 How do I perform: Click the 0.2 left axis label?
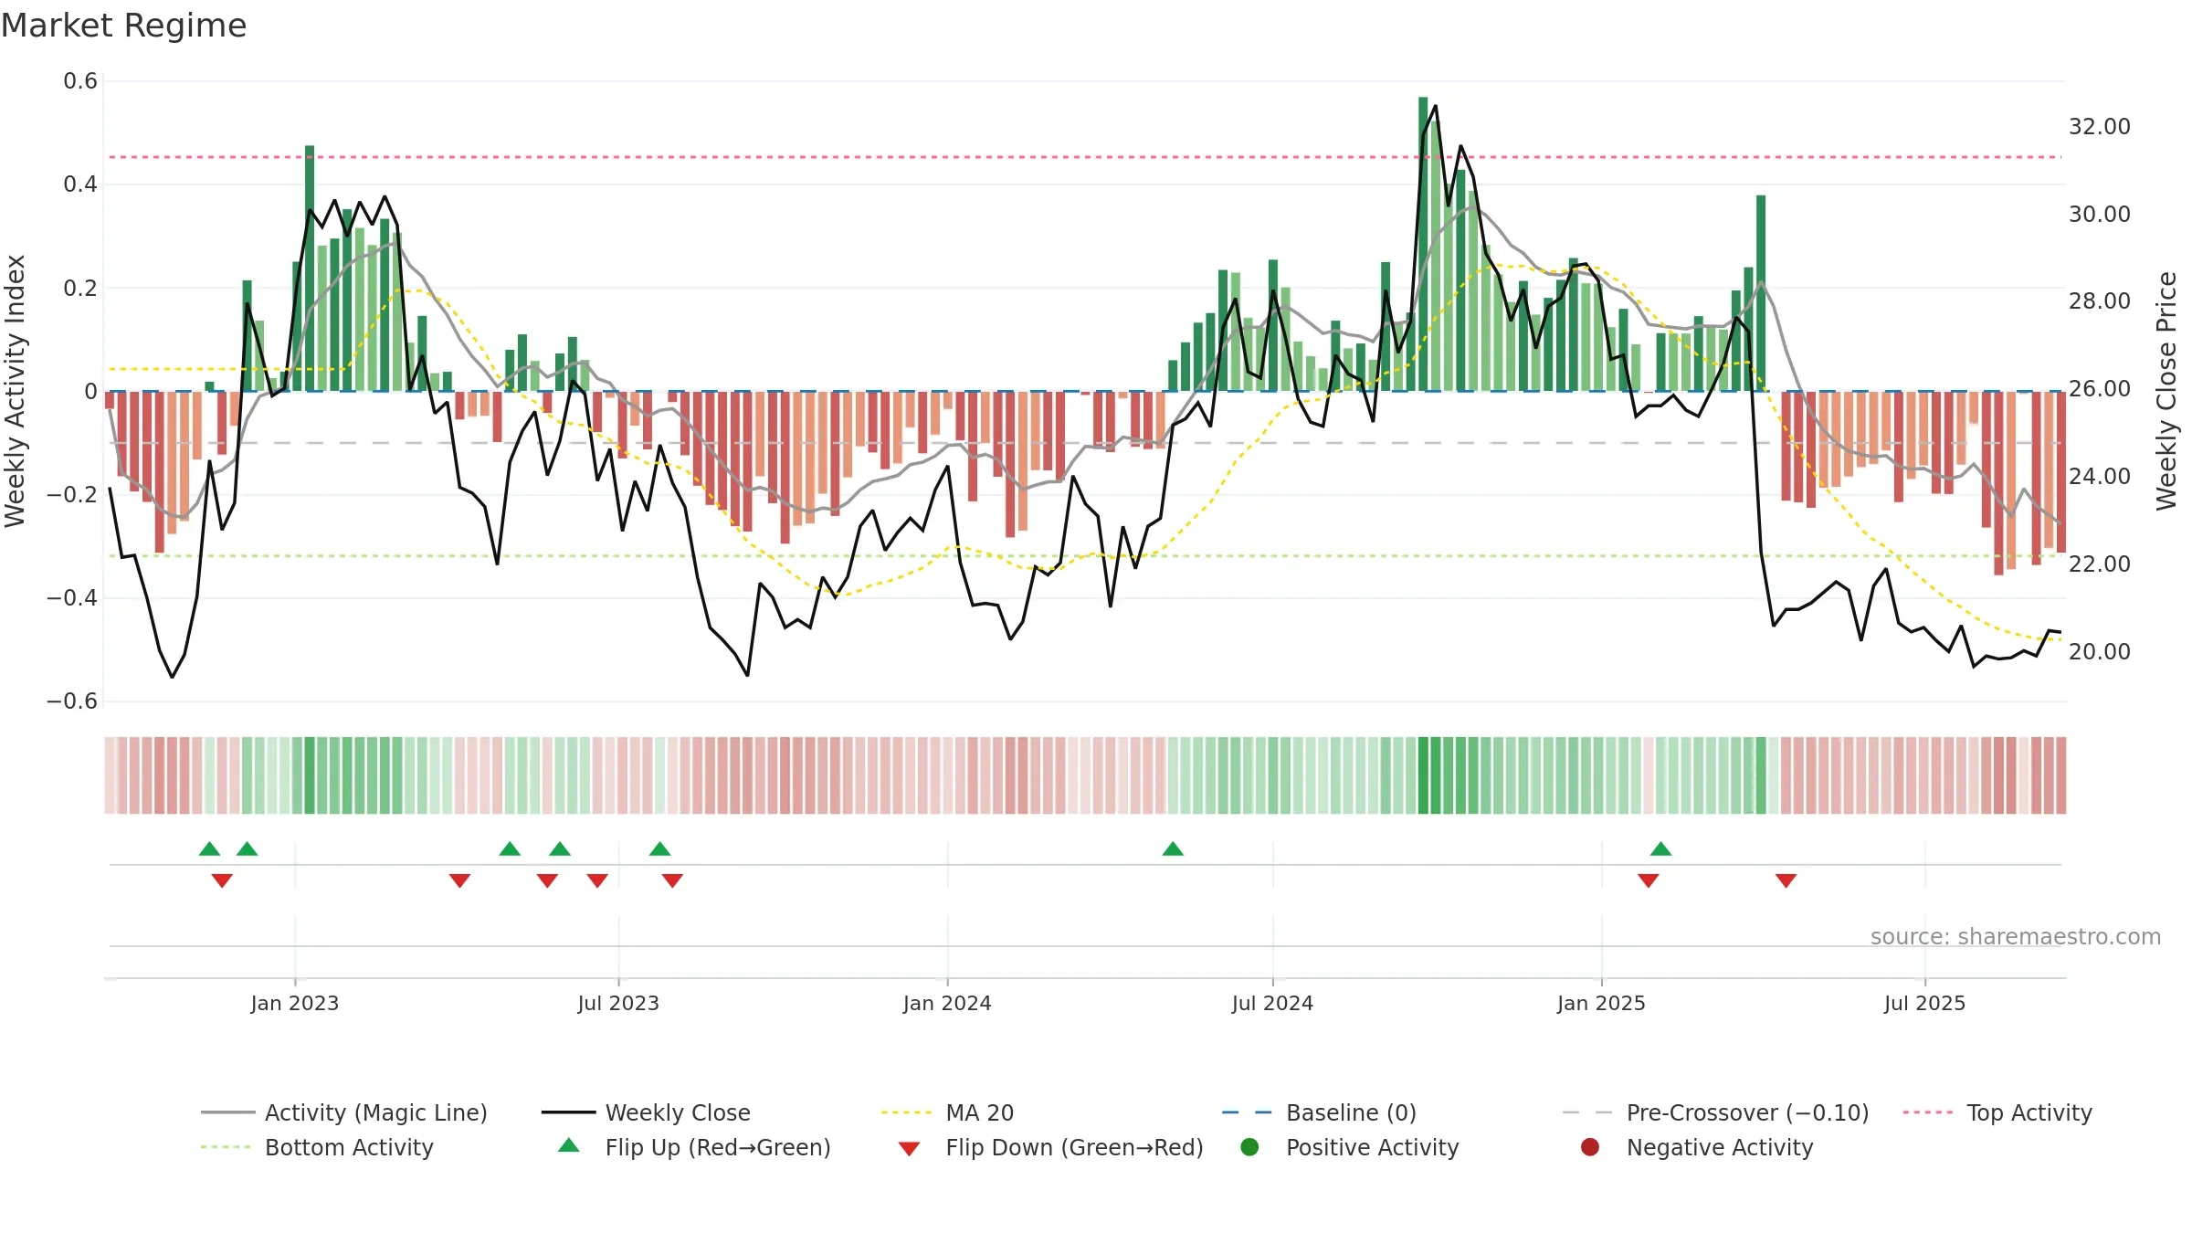[80, 289]
